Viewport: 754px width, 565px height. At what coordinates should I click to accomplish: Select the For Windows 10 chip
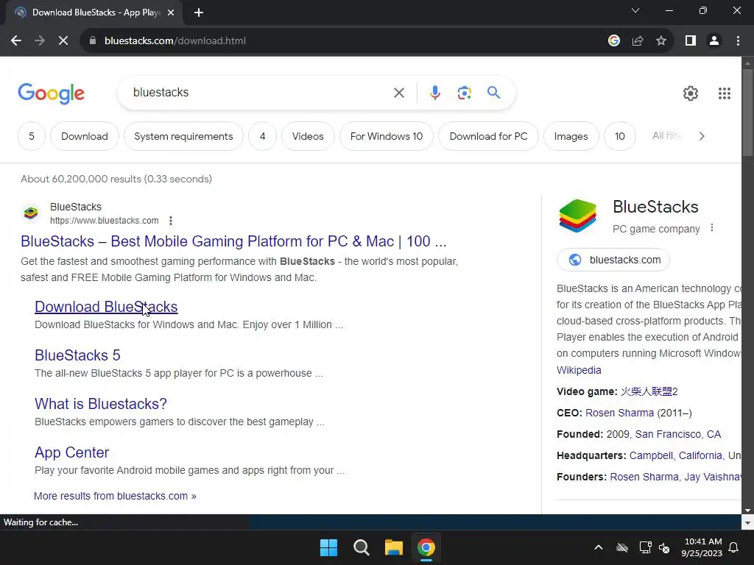point(387,136)
